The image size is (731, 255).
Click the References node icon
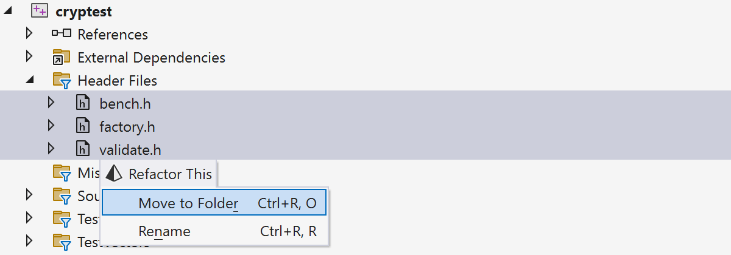click(x=62, y=34)
